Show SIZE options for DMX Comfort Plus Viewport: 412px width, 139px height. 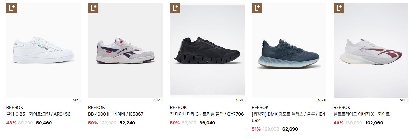pyautogui.click(x=322, y=100)
